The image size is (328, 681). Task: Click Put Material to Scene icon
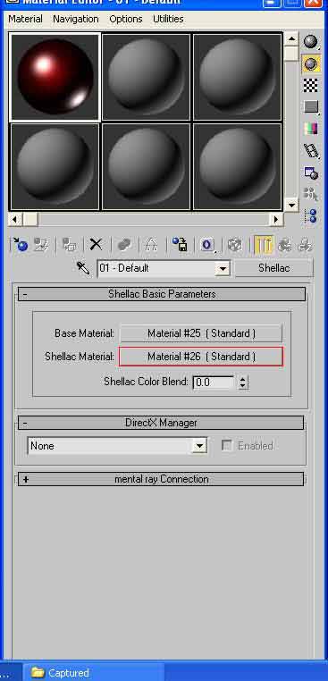42,245
